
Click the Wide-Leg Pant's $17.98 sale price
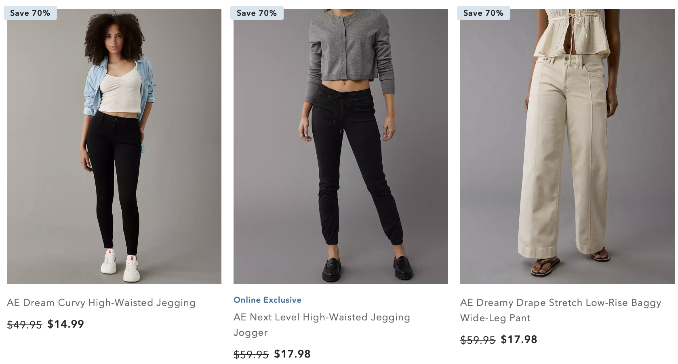(519, 339)
